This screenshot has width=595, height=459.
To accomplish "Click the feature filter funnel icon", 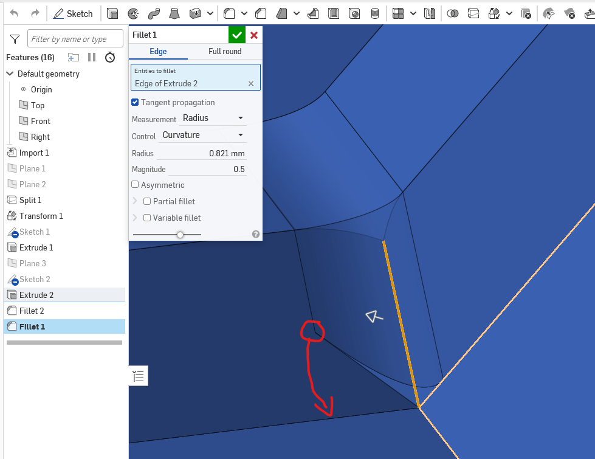I will coord(15,39).
